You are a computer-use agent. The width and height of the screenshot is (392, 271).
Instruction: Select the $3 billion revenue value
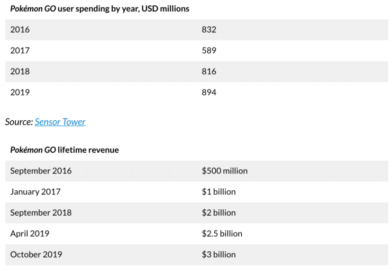pos(218,254)
